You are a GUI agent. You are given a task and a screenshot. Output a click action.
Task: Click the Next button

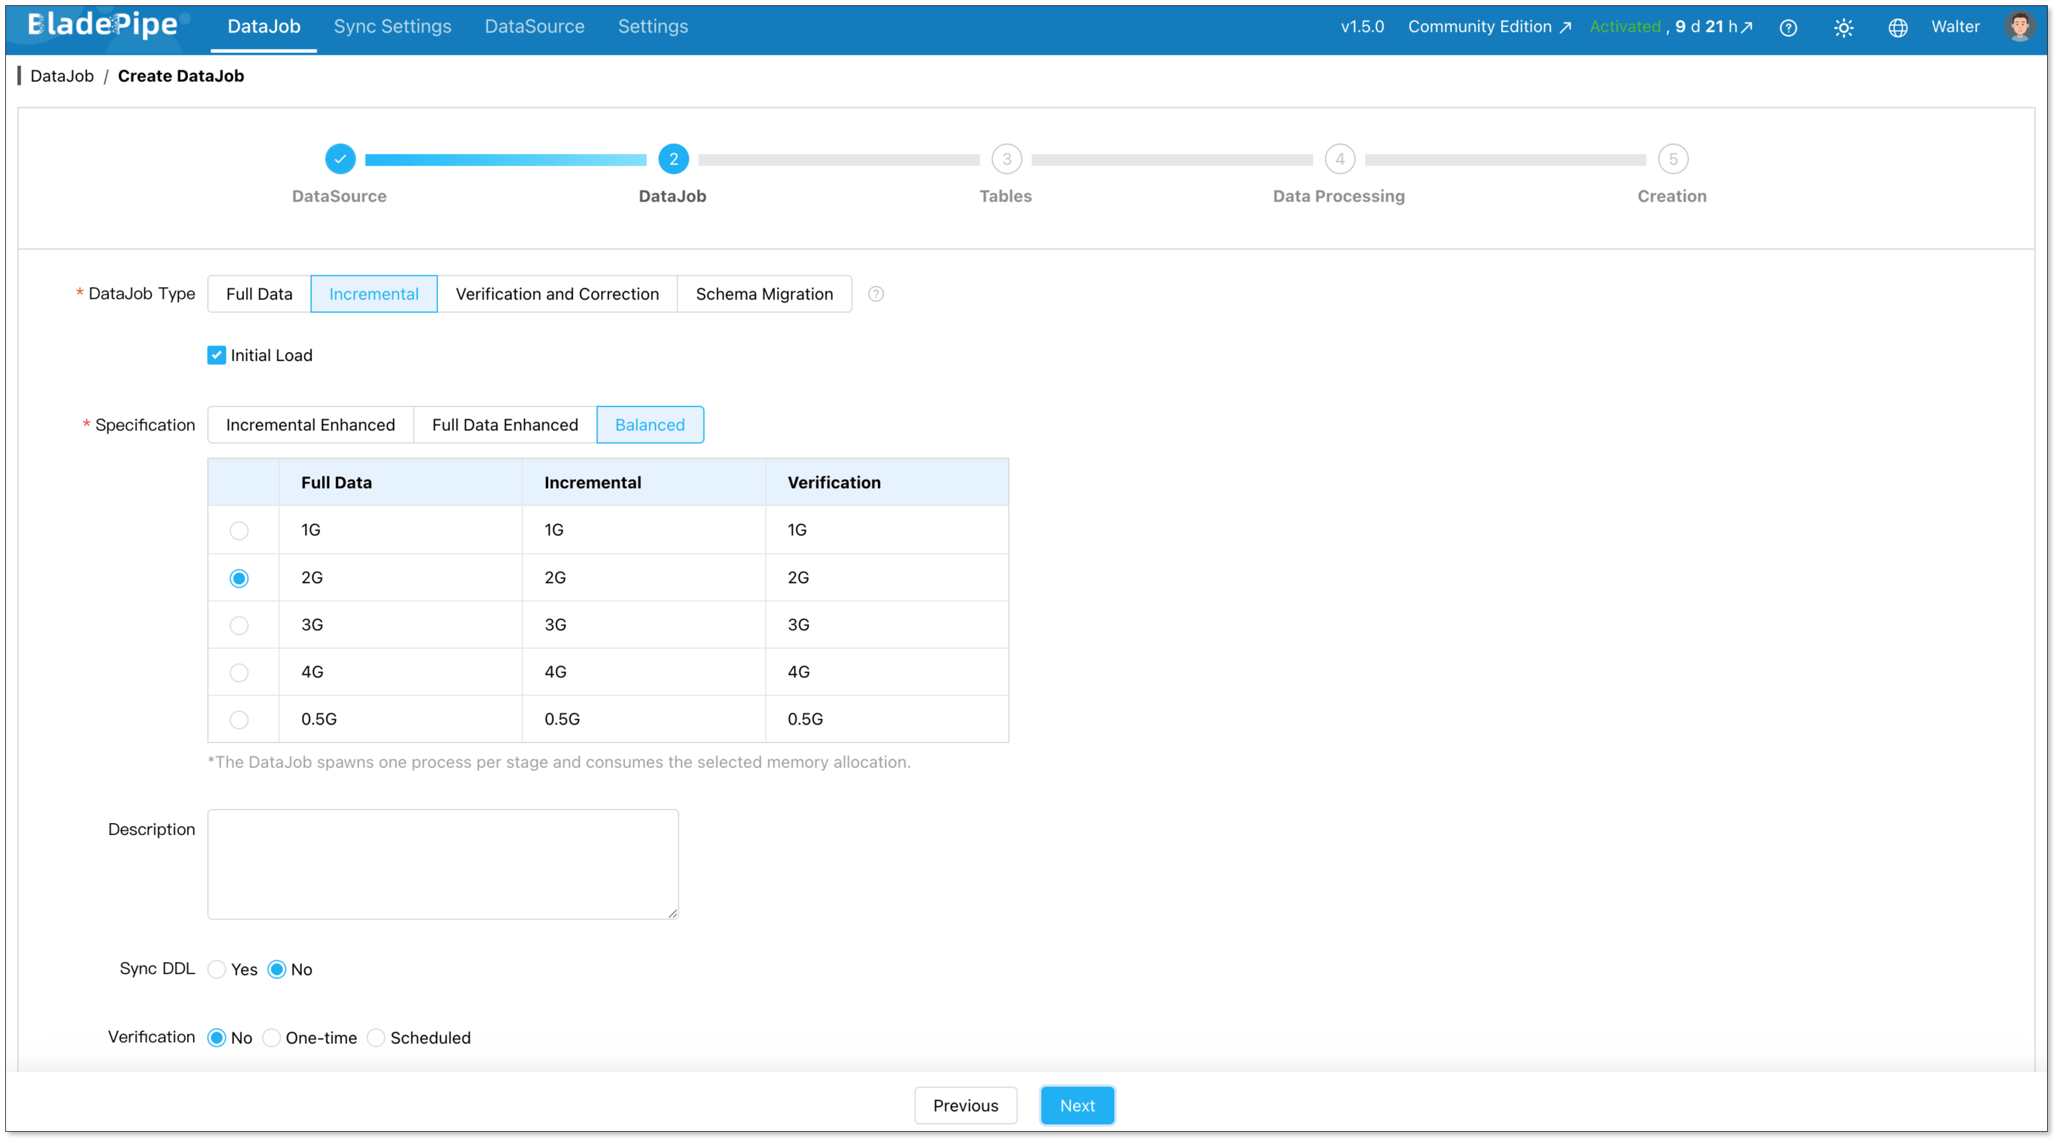point(1077,1106)
